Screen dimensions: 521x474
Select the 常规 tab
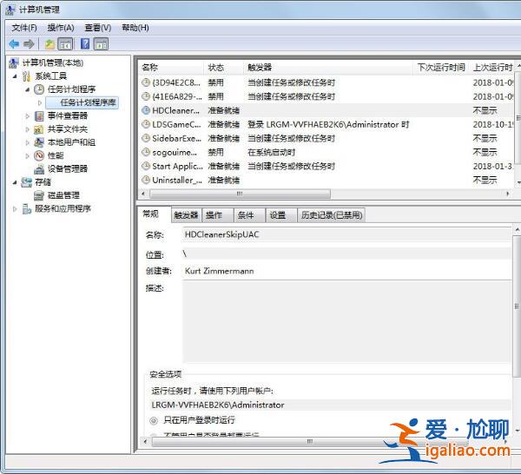point(155,214)
